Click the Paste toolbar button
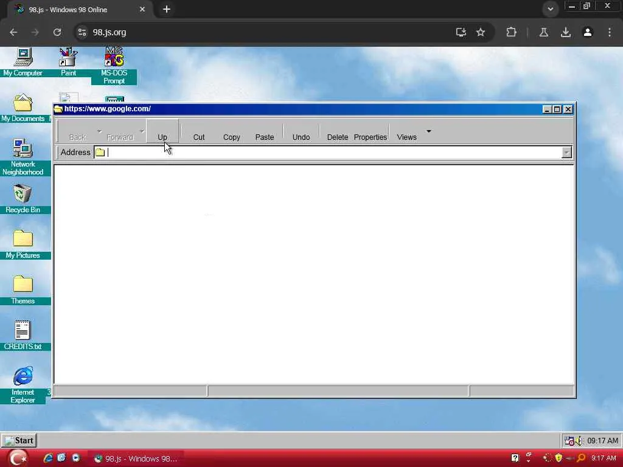 (265, 131)
